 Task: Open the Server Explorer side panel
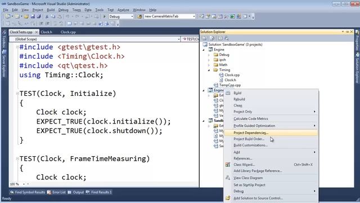[x=4, y=63]
